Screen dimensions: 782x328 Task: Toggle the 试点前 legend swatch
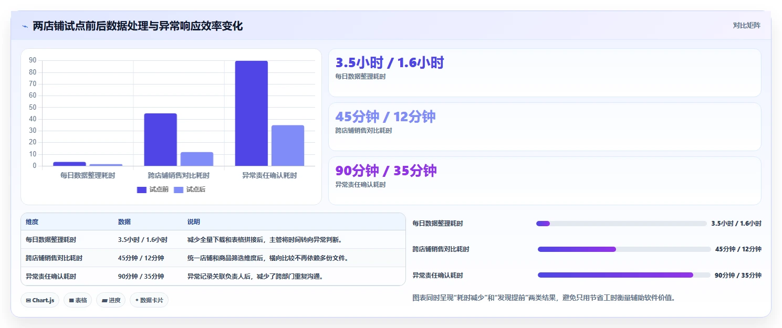point(142,190)
